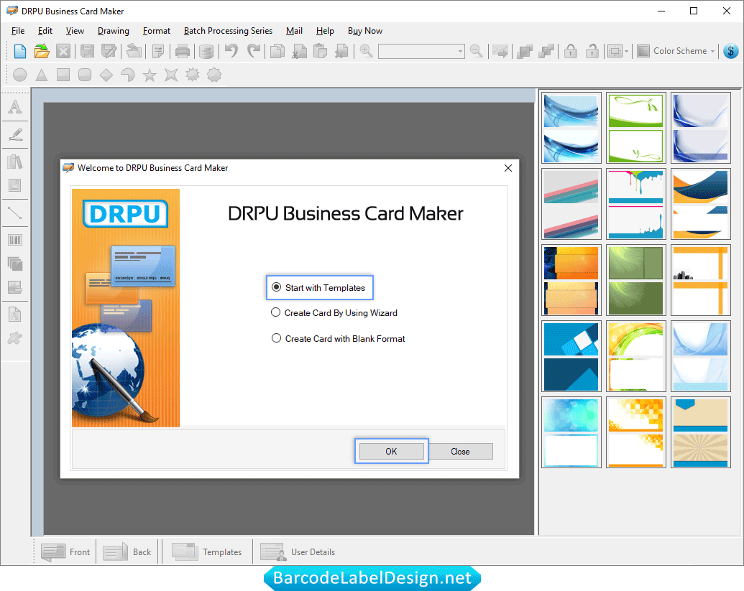Choose the orange city skyline template thumbnail
The width and height of the screenshot is (744, 591).
[700, 280]
